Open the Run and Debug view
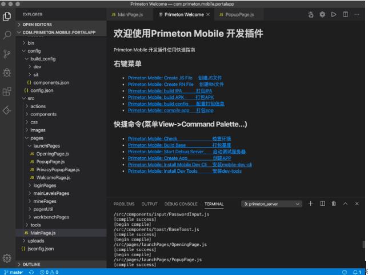The height and width of the screenshot is (275, 368). [x=7, y=73]
